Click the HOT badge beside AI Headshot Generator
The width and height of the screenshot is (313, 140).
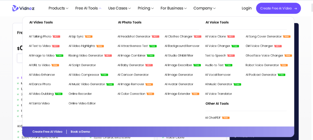(x=156, y=37)
